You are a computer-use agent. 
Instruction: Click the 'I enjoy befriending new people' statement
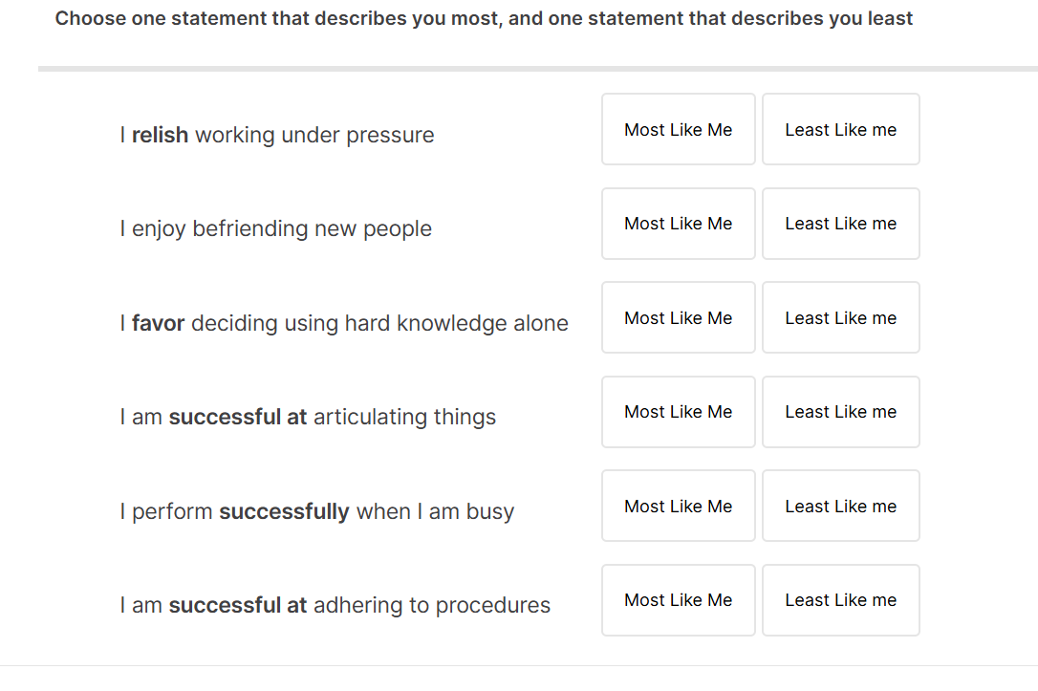click(275, 229)
